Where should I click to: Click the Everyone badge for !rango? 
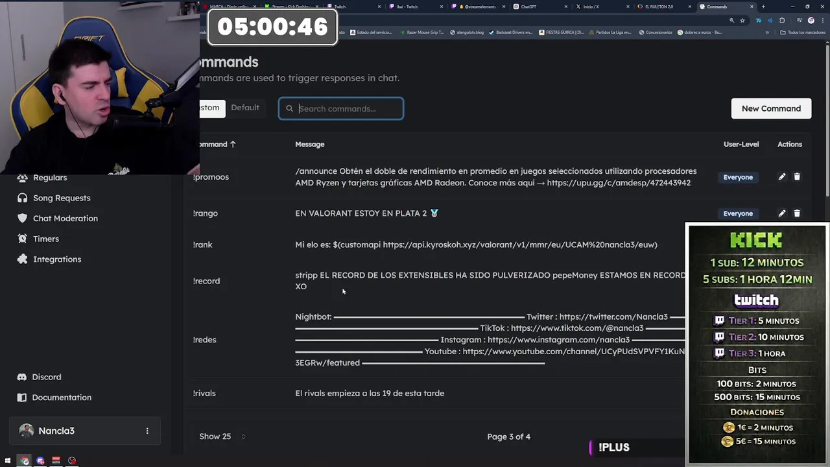click(x=738, y=213)
